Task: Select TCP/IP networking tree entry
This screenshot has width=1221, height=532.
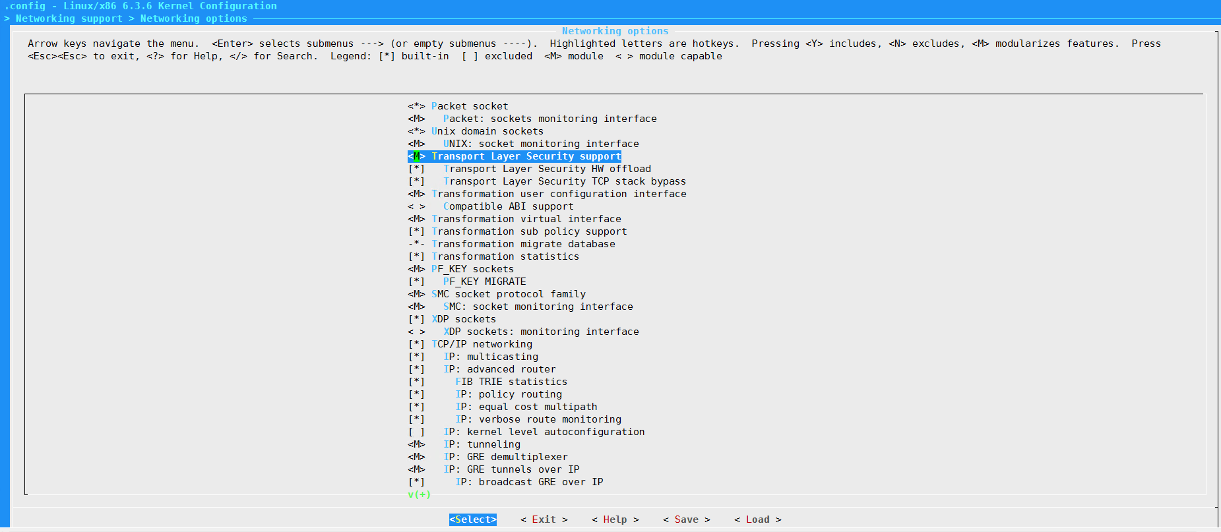Action: click(x=482, y=344)
